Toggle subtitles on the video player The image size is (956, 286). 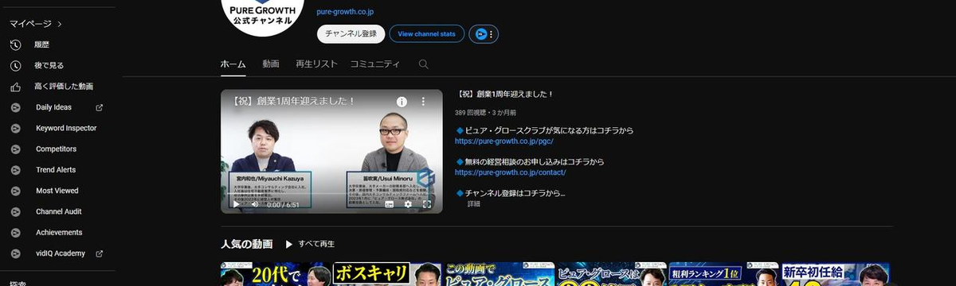390,204
